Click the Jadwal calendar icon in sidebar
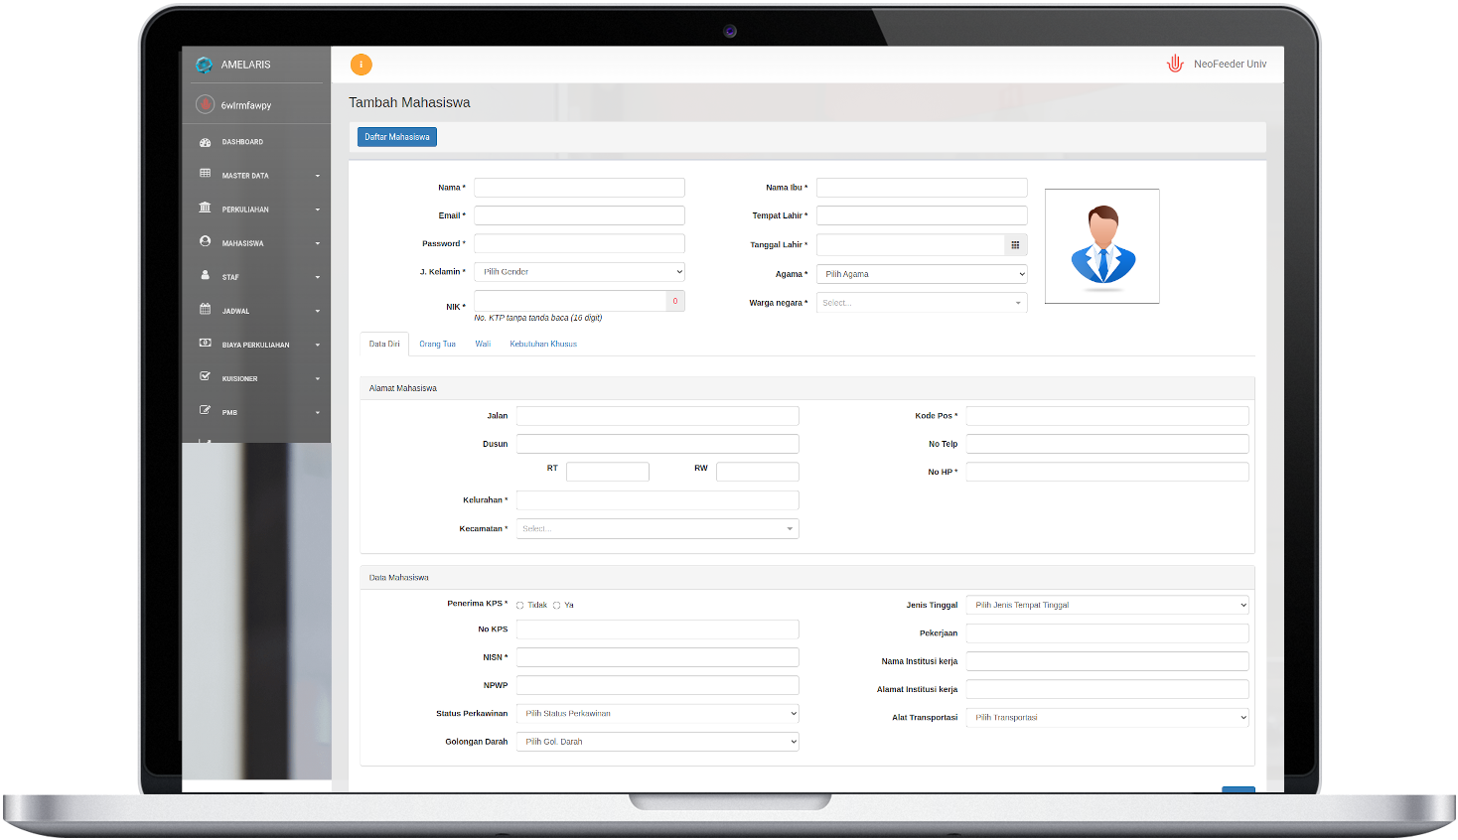 pos(206,310)
